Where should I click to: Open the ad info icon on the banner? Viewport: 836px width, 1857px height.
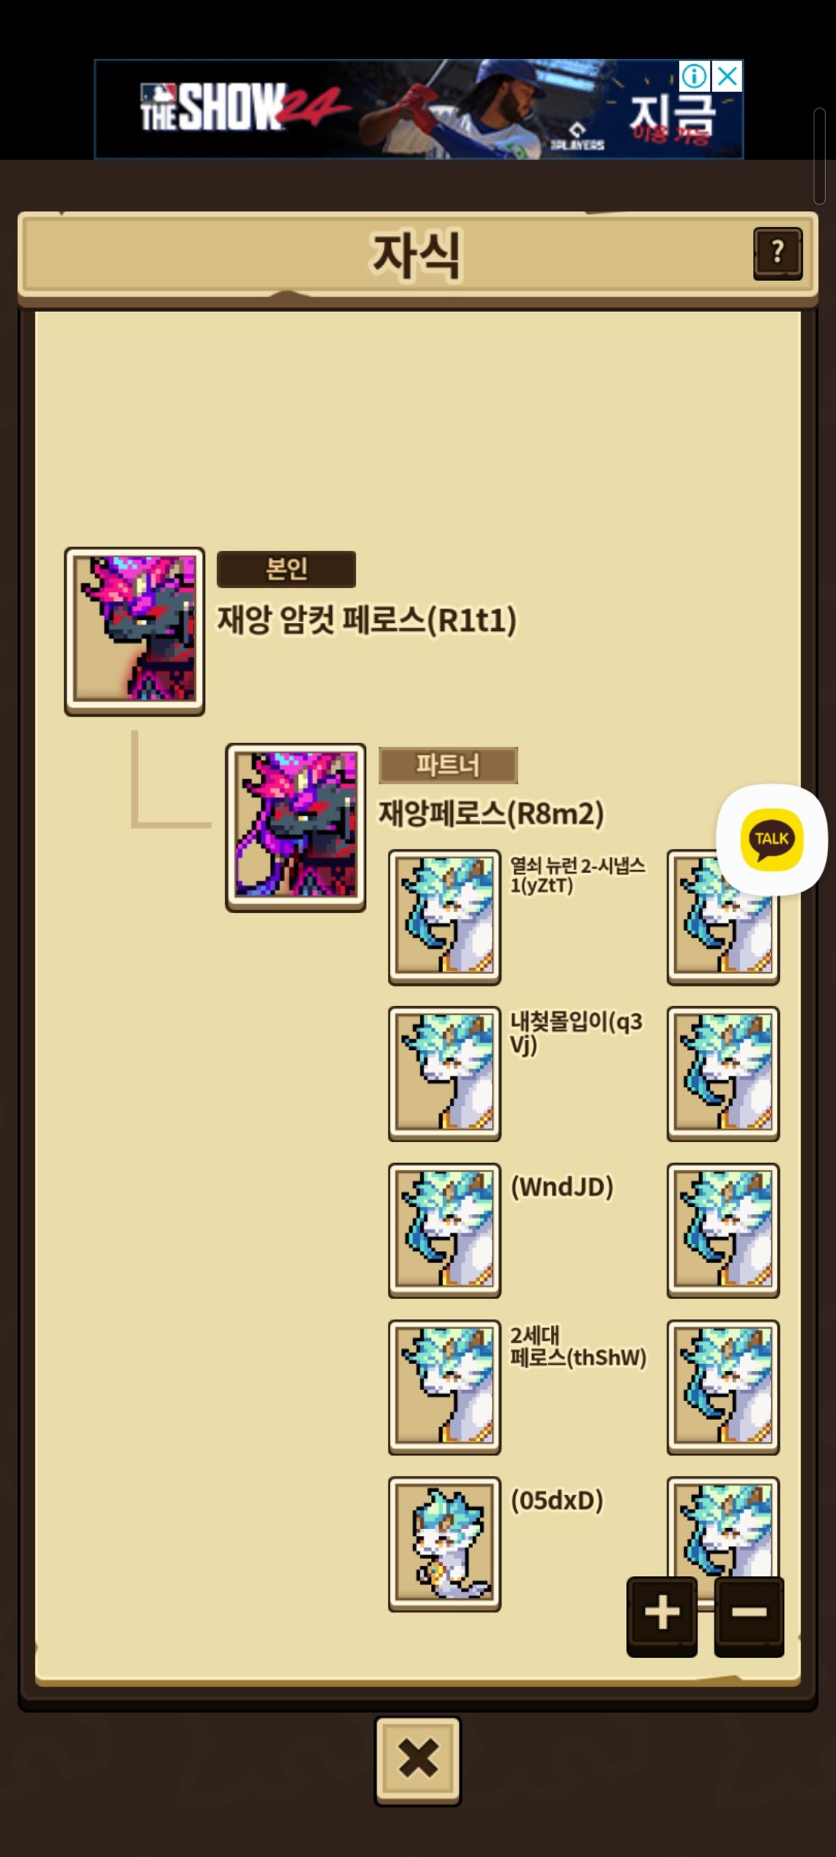tap(694, 76)
